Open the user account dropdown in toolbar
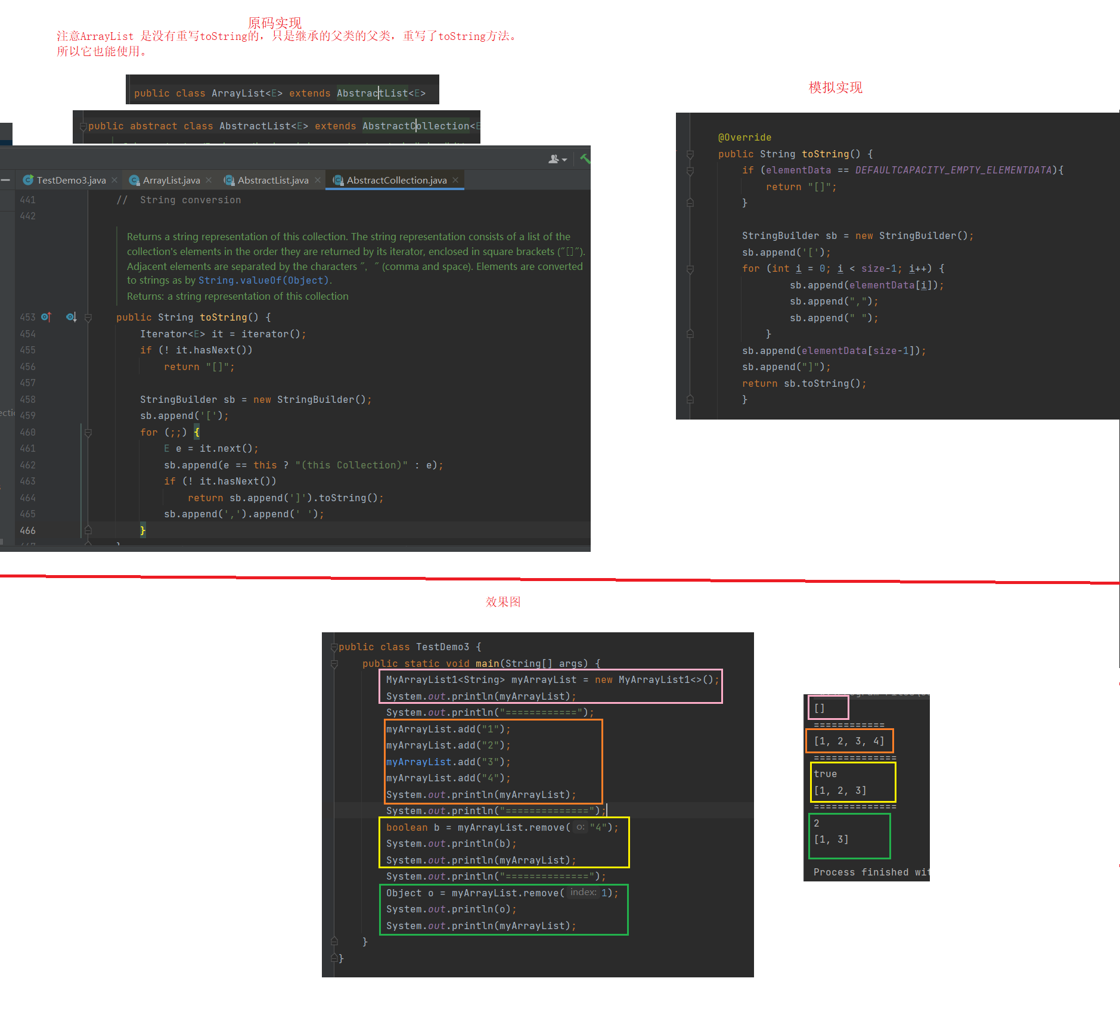The width and height of the screenshot is (1120, 1031). (x=557, y=159)
